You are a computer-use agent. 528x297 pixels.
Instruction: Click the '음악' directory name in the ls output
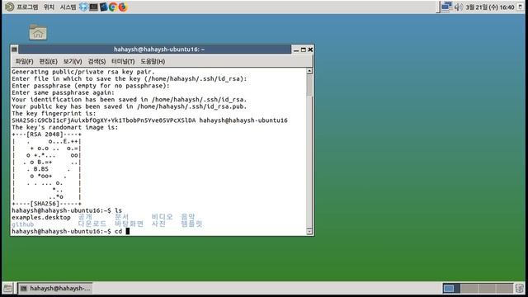click(188, 217)
